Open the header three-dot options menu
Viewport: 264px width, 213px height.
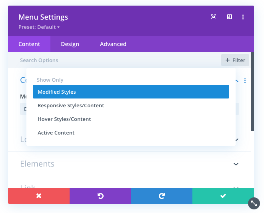tap(243, 17)
